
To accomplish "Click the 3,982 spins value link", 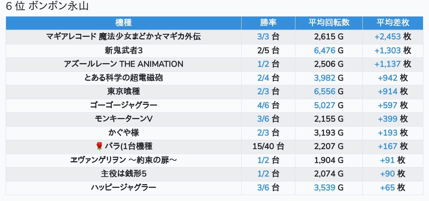I will tap(324, 78).
